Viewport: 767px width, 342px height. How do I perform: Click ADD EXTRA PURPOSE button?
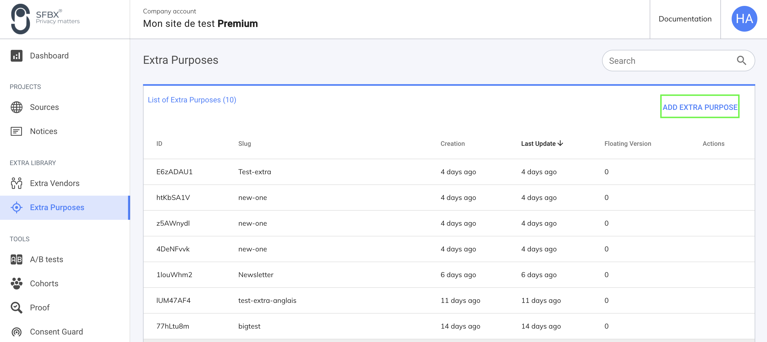[700, 107]
